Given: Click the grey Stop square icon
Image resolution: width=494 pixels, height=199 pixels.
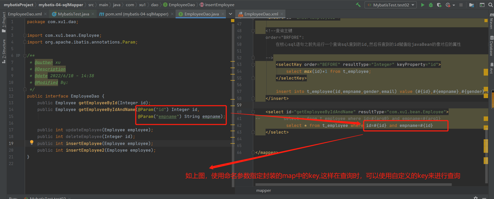Looking at the screenshot, I should pyautogui.click(x=461, y=5).
